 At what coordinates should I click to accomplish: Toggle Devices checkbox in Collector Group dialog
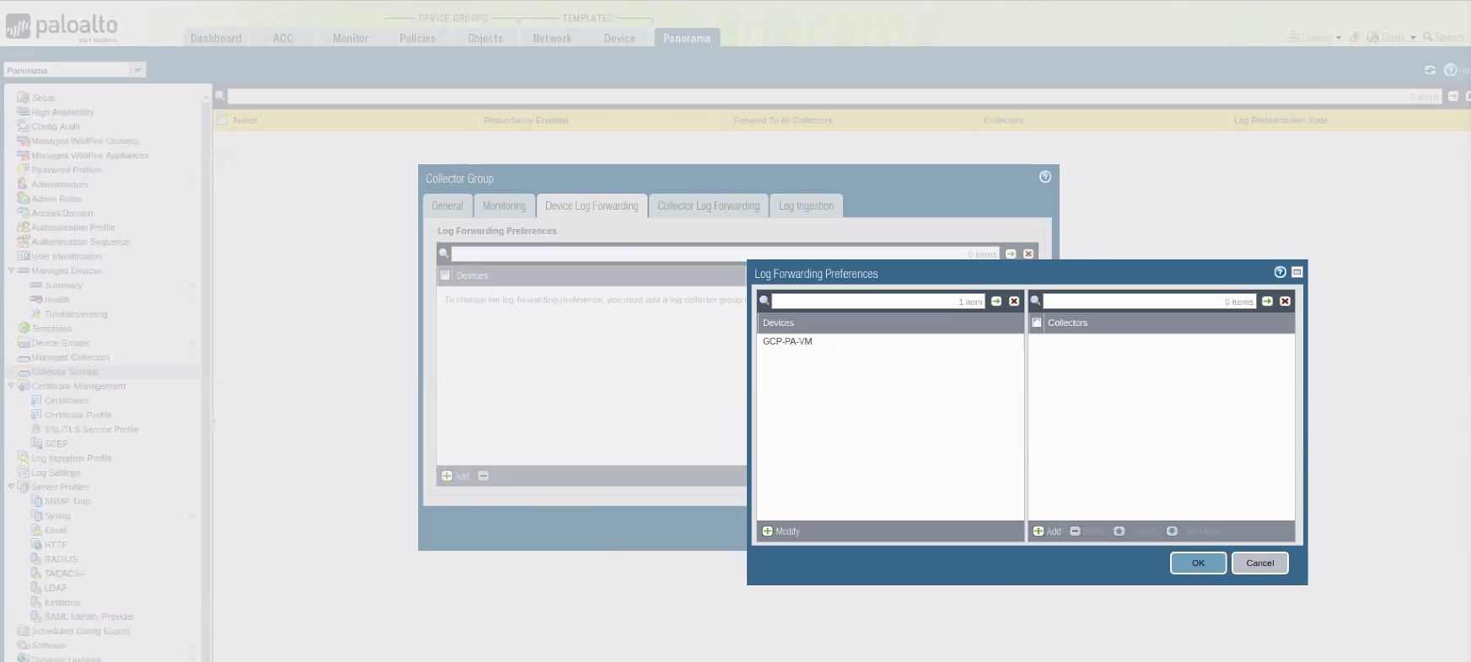tap(445, 275)
